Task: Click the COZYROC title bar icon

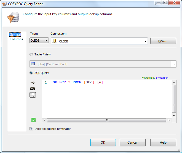Action: tap(4, 4)
